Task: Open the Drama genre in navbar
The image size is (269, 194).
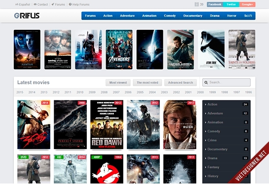Action: click(215, 16)
